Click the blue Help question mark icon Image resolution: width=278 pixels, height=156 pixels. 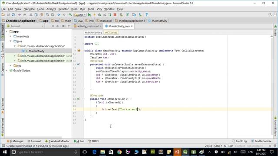(147, 15)
